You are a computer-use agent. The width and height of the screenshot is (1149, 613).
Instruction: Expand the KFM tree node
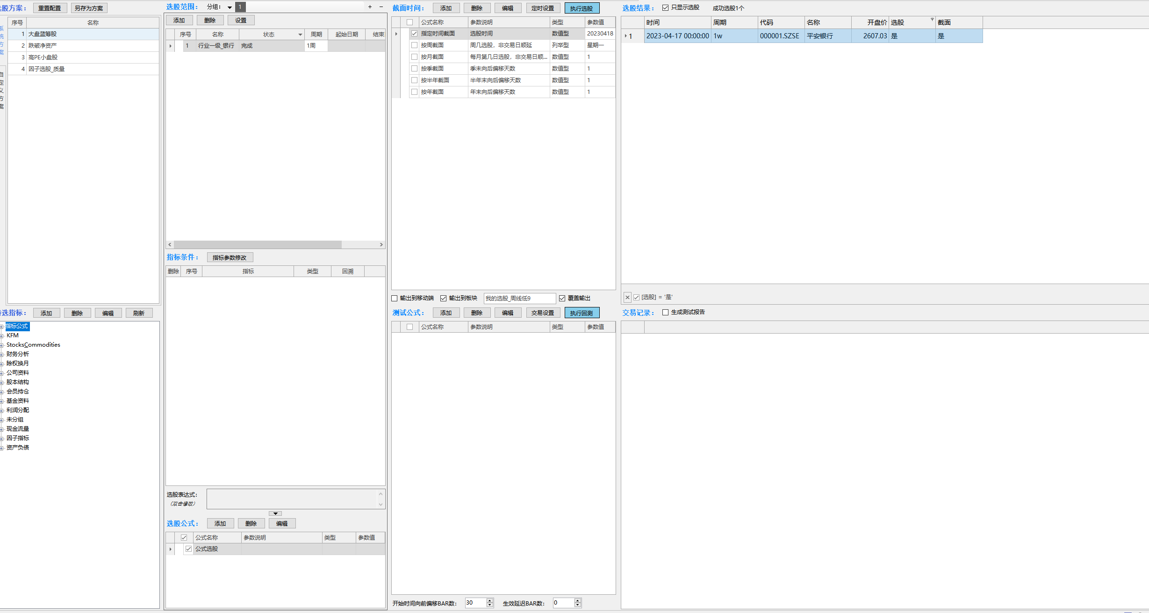click(x=2, y=336)
